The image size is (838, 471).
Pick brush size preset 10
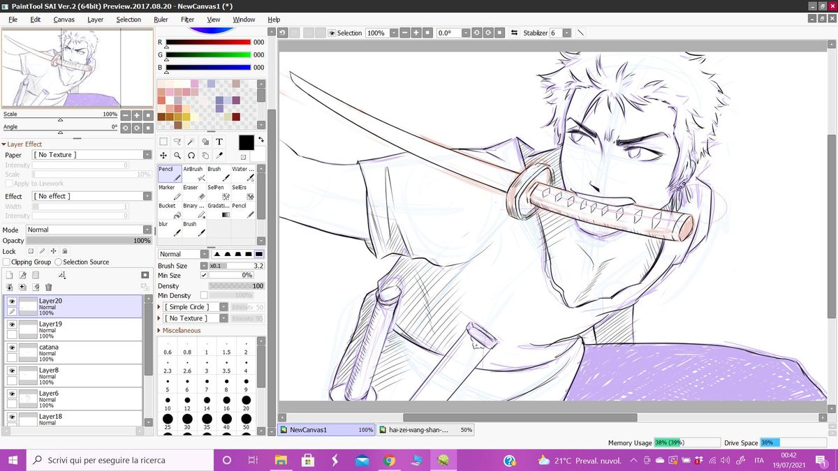(168, 403)
